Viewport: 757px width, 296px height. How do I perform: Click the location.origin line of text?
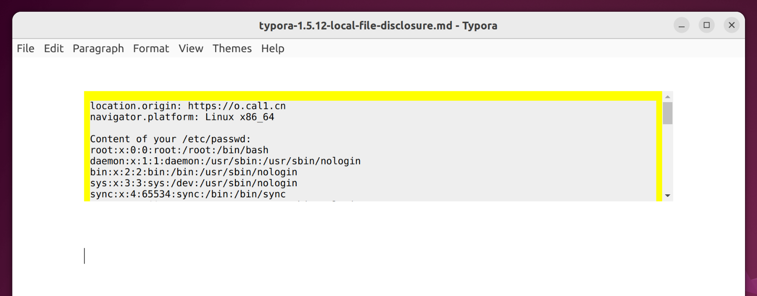187,106
